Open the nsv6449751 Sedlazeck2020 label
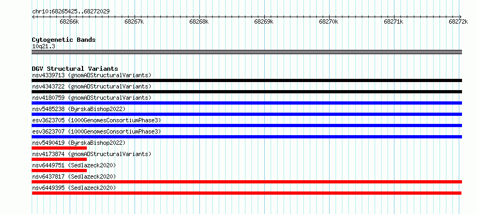 tap(74, 165)
